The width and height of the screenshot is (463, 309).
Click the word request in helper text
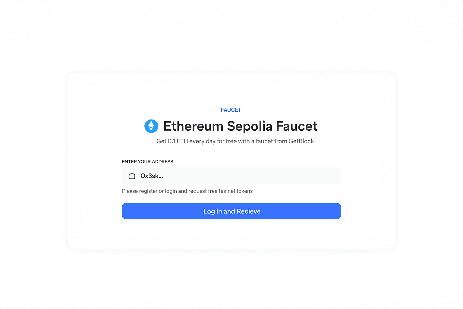tap(197, 191)
